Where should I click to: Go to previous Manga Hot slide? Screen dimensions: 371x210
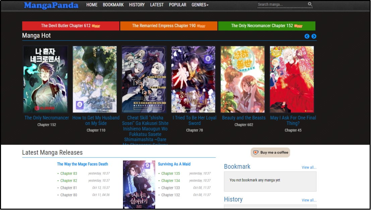[307, 36]
